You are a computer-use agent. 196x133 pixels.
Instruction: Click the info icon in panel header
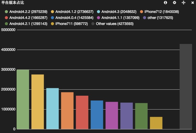[x=165, y=3]
